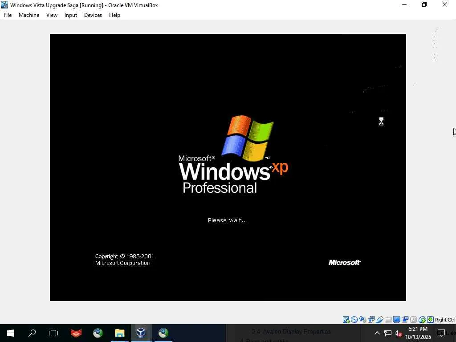
Task: Click the greyed-out processor V status icon
Action: (x=413, y=320)
